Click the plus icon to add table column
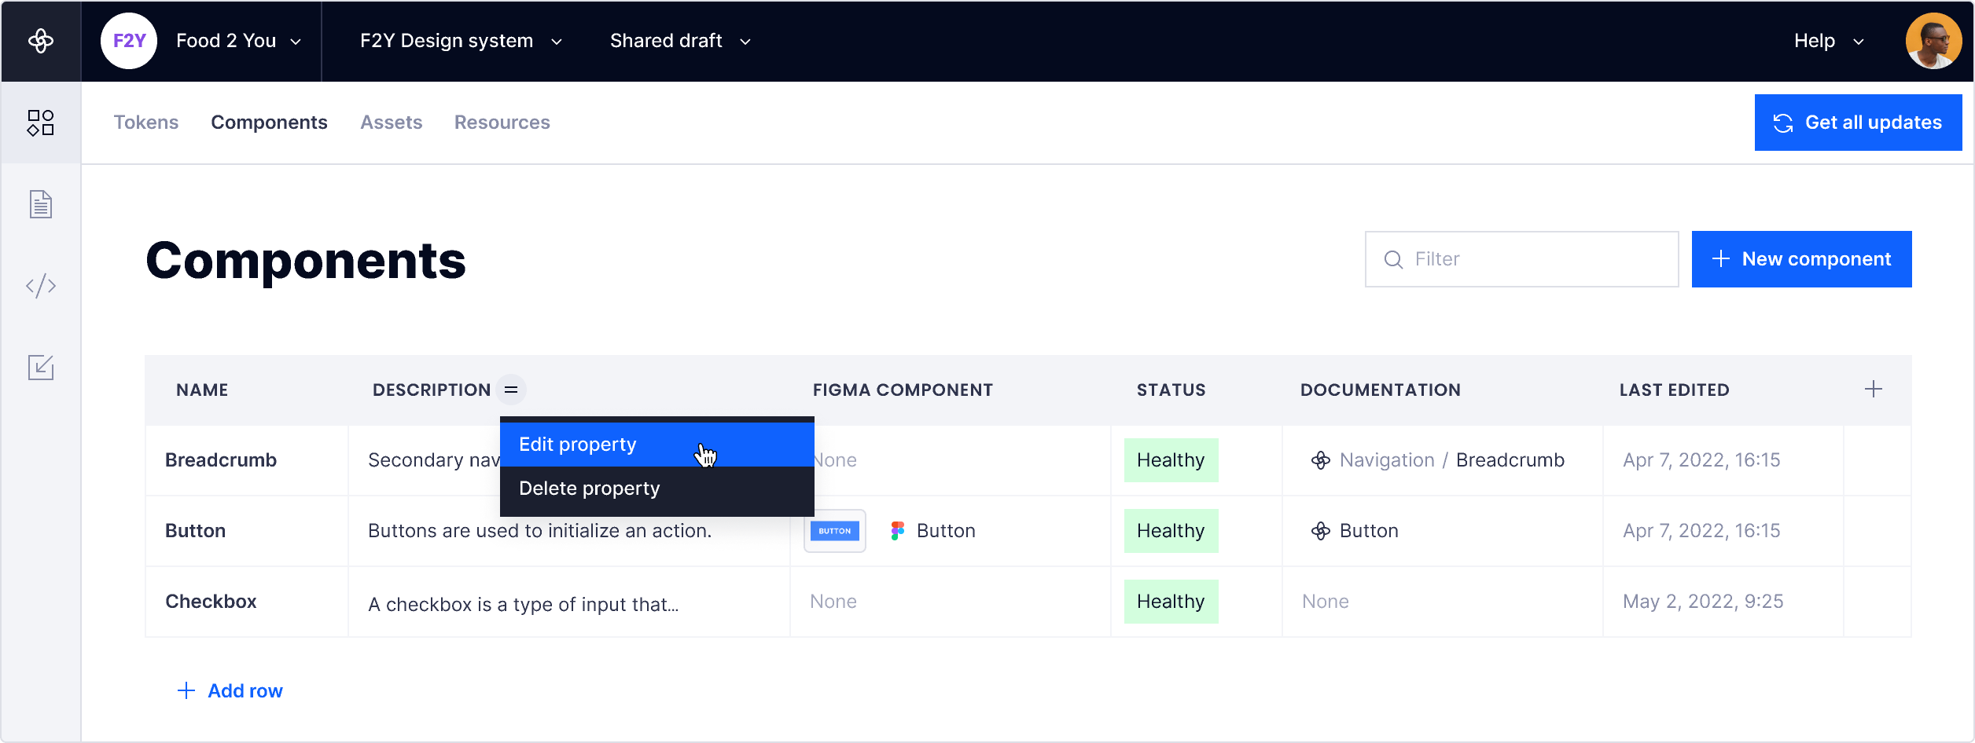Viewport: 1975px width, 743px height. (1873, 390)
